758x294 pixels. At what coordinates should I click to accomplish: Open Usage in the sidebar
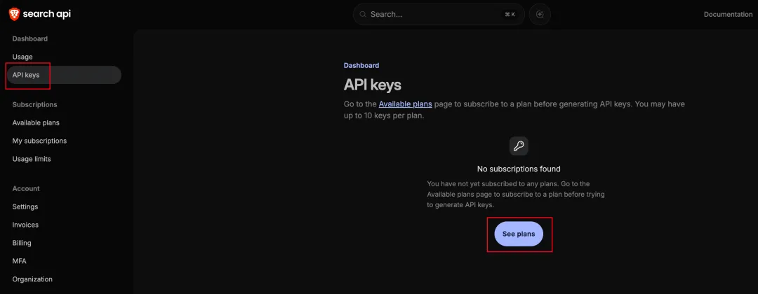(22, 57)
